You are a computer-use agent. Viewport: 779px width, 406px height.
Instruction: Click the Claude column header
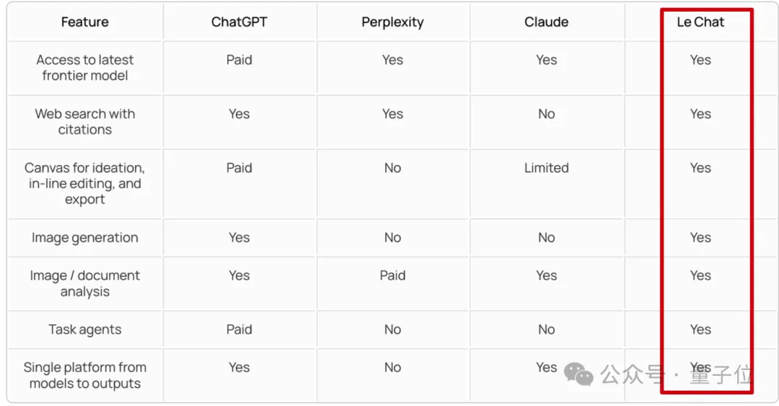click(x=546, y=22)
